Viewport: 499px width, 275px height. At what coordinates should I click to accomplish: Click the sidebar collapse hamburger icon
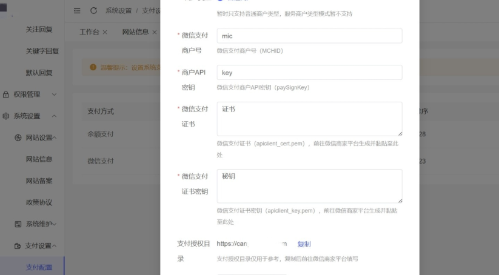pyautogui.click(x=77, y=10)
